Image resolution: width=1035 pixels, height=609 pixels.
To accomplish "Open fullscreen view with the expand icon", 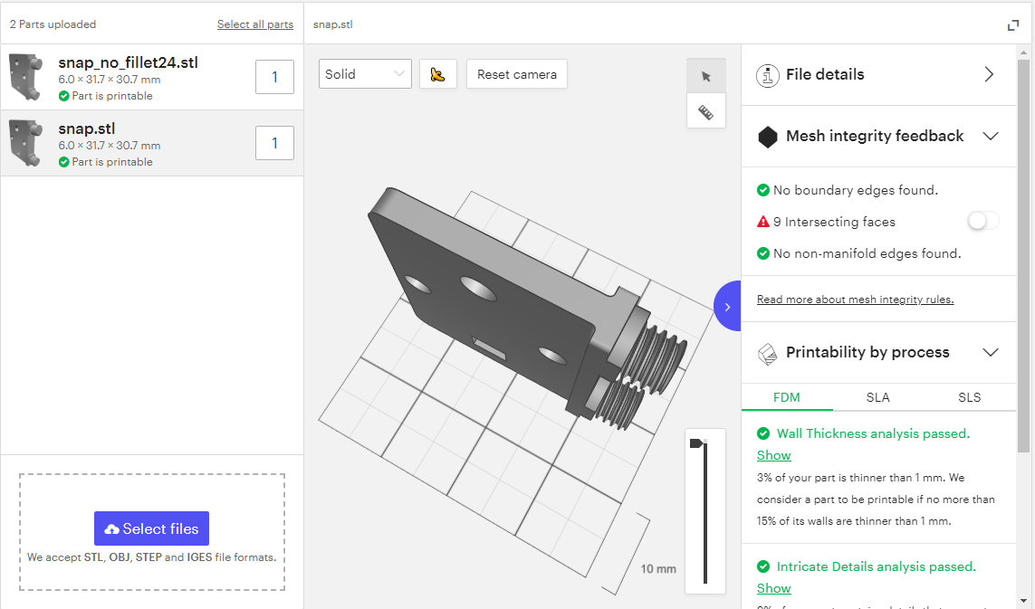I will point(1012,25).
